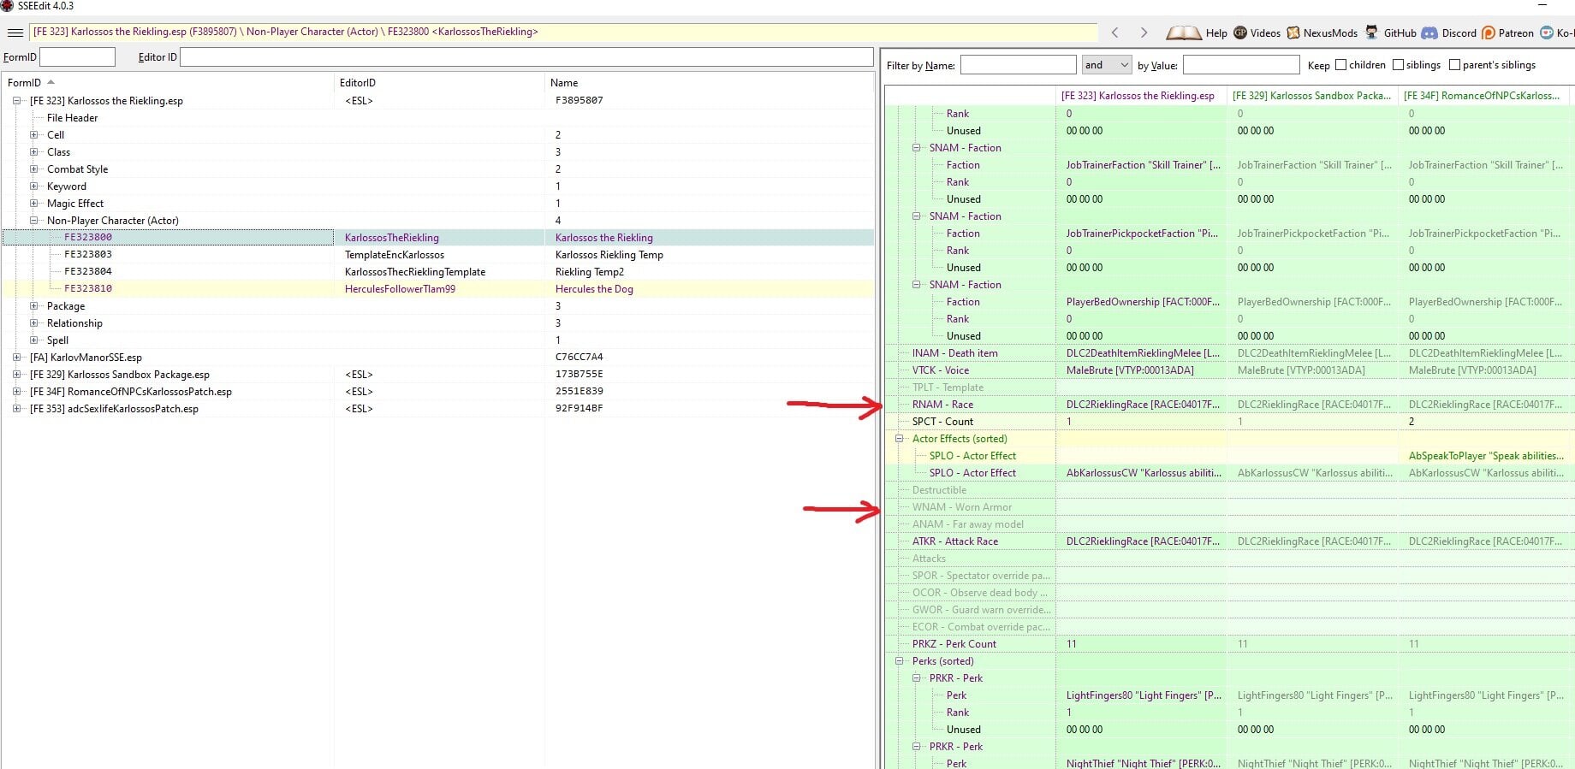Select RomanceOfNPCsKarloss column header
Screen dimensions: 1575x769
[x=1483, y=96]
